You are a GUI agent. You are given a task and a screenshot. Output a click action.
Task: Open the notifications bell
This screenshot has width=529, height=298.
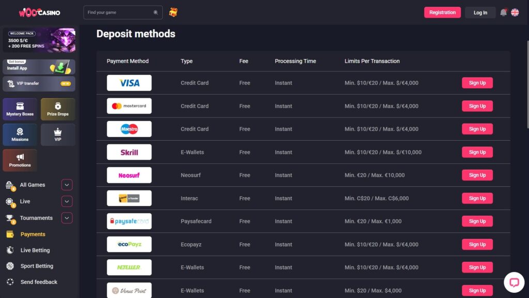[x=503, y=12]
